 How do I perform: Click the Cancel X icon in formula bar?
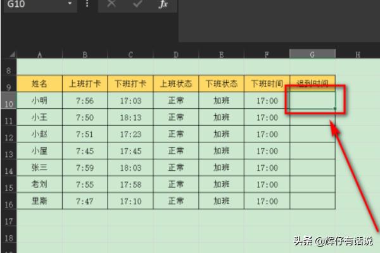(111, 4)
